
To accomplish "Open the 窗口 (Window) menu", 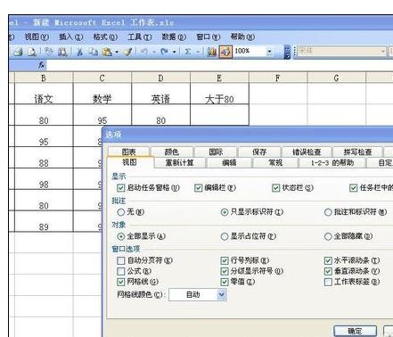I will 208,37.
